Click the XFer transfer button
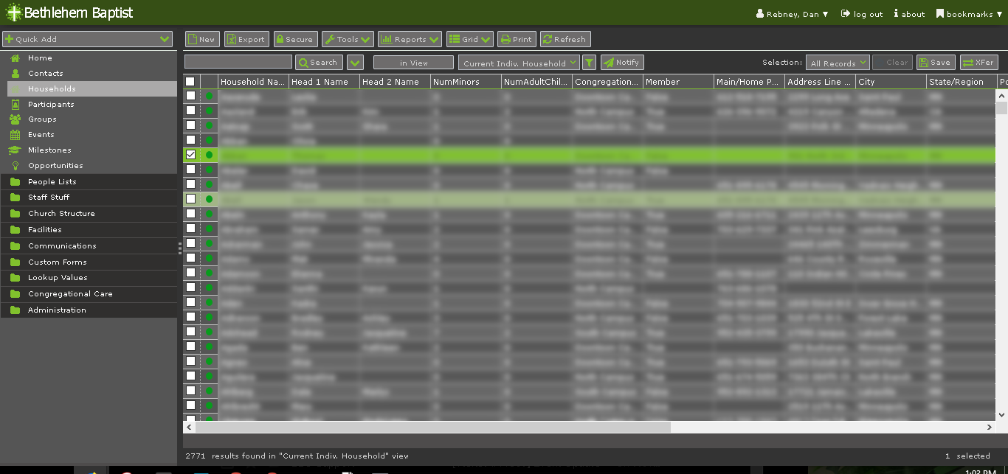This screenshot has width=1008, height=474. (979, 63)
